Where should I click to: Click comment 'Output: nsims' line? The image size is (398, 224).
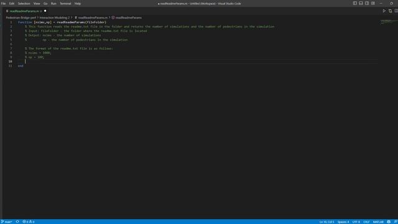tap(63, 35)
